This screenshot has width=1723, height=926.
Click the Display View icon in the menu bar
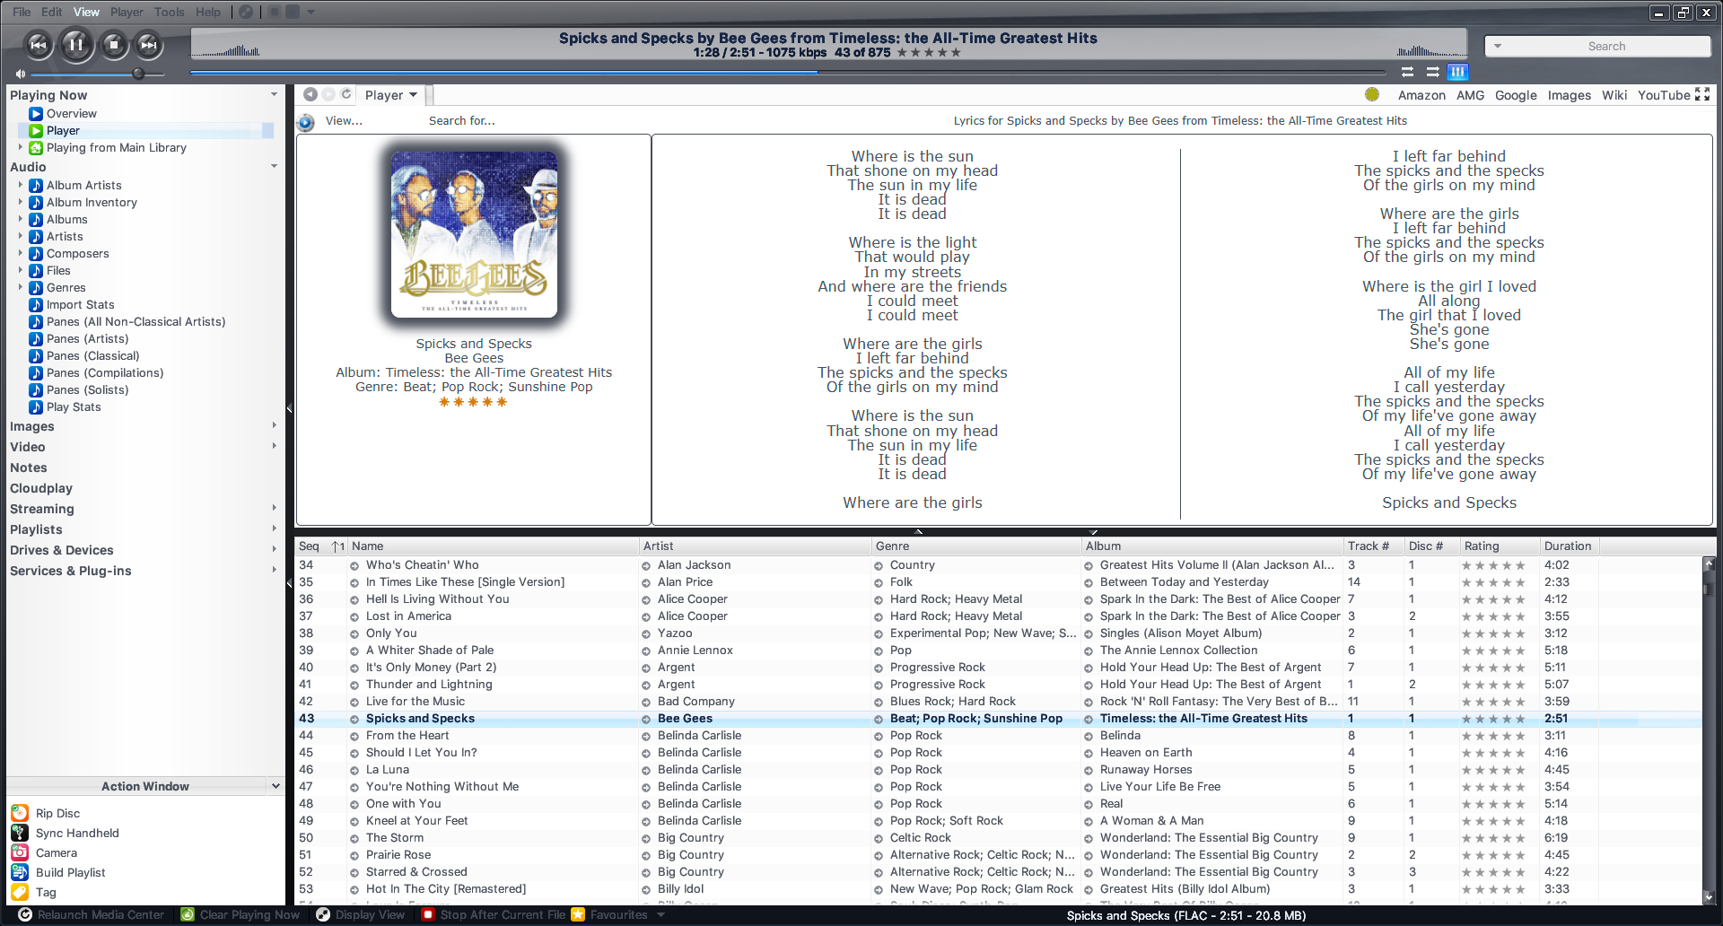tap(246, 12)
